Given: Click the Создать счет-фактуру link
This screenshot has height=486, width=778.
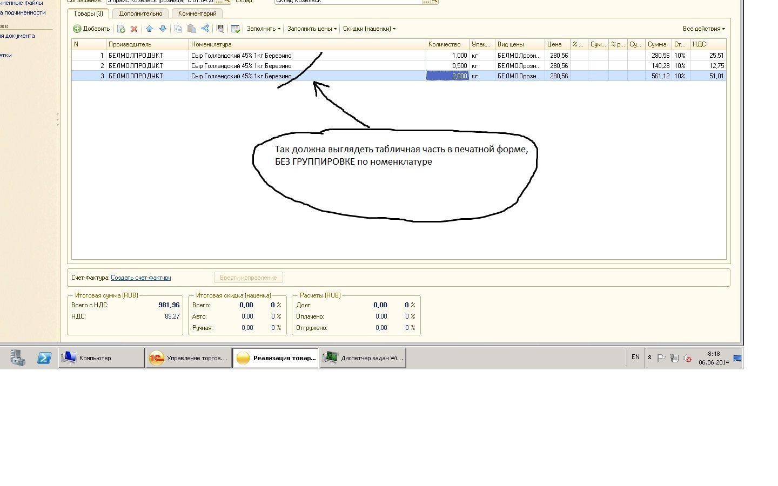Looking at the screenshot, I should (x=140, y=278).
